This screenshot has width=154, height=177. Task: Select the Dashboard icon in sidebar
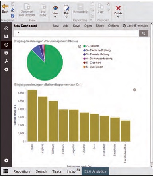point(6,45)
